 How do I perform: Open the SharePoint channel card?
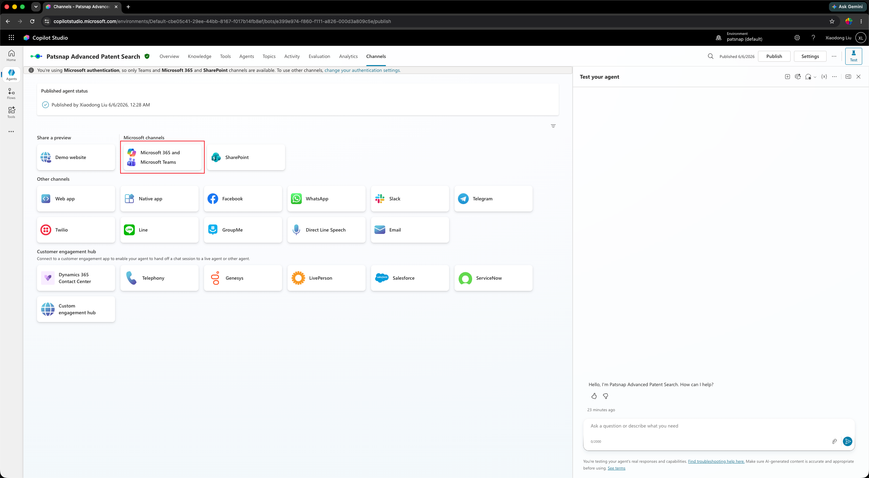click(246, 157)
